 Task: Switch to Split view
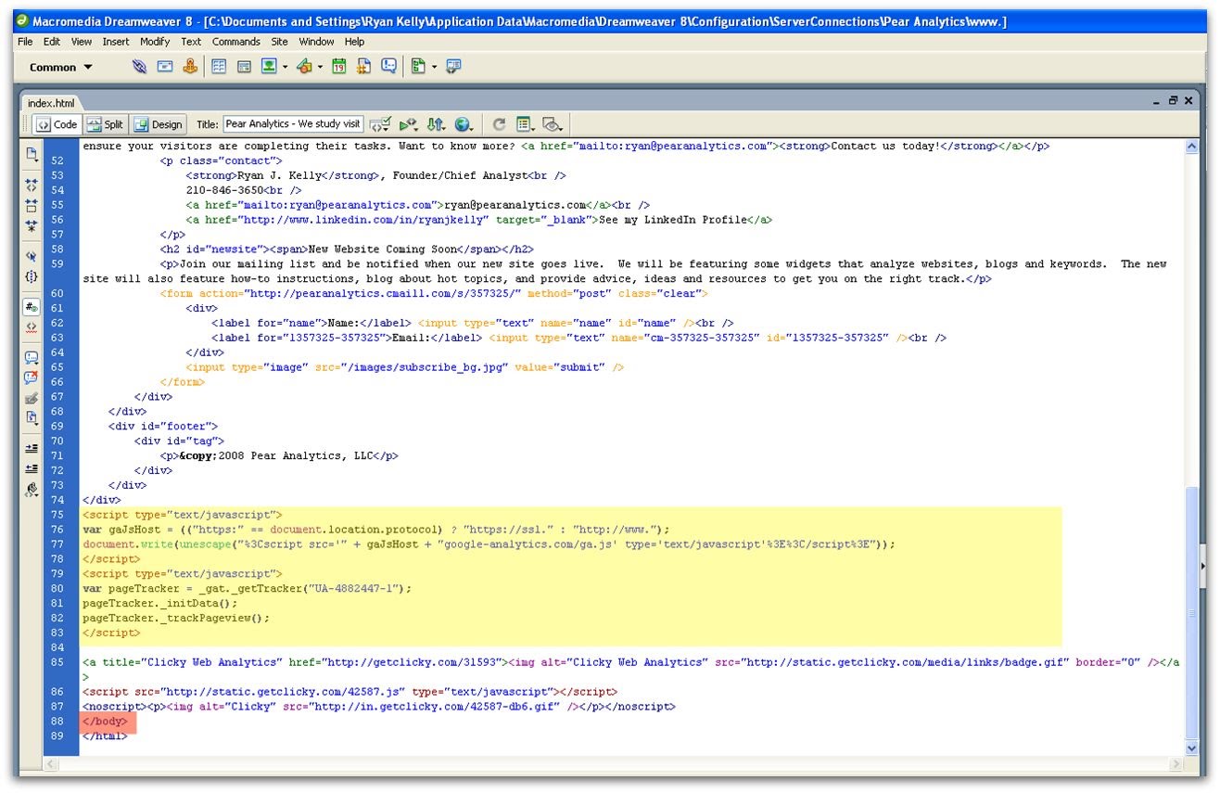105,124
